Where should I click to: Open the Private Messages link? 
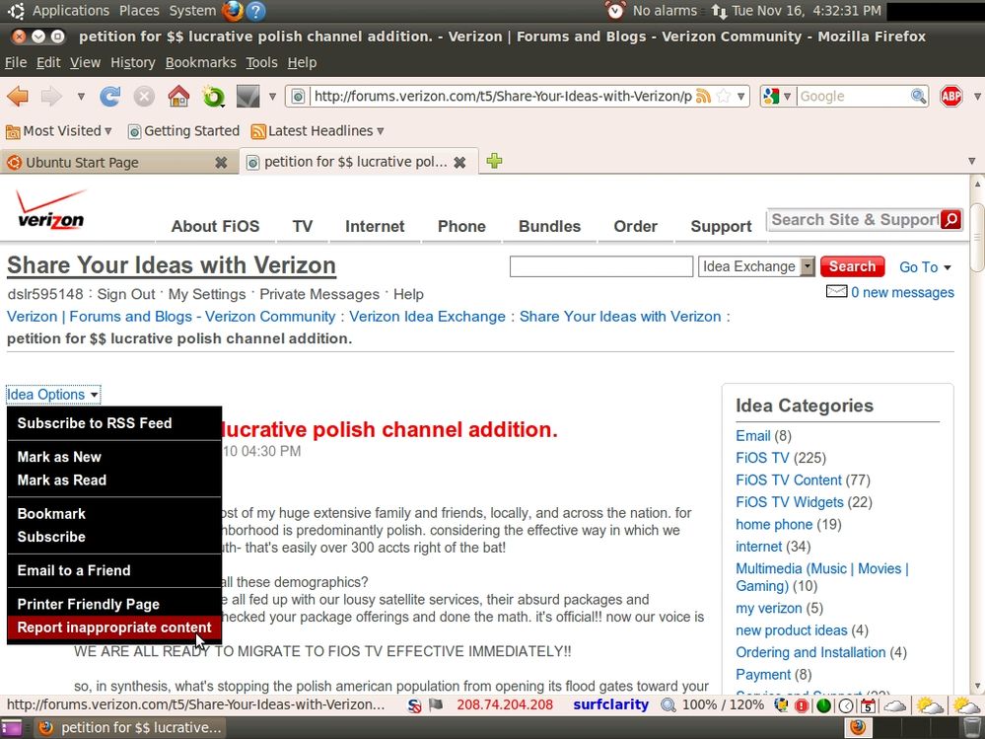pos(319,294)
